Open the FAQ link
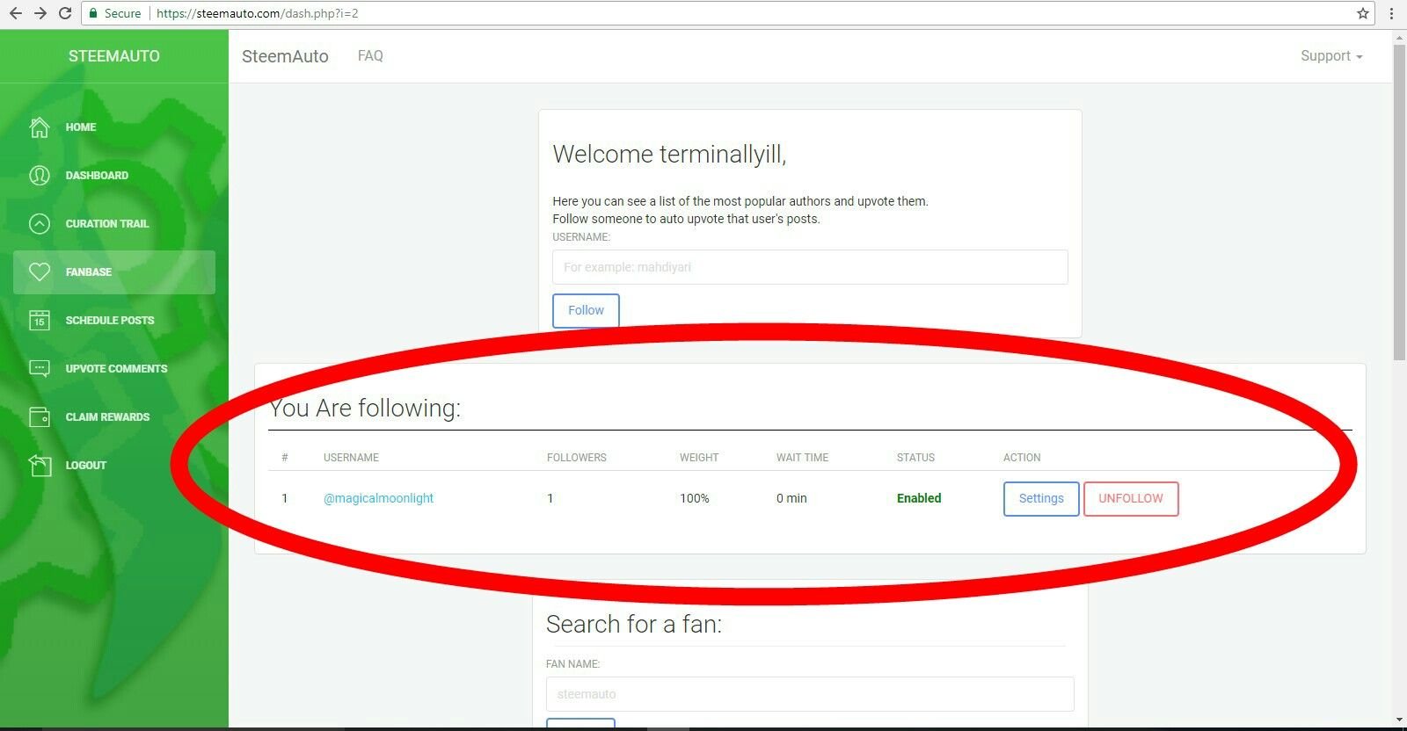 370,55
